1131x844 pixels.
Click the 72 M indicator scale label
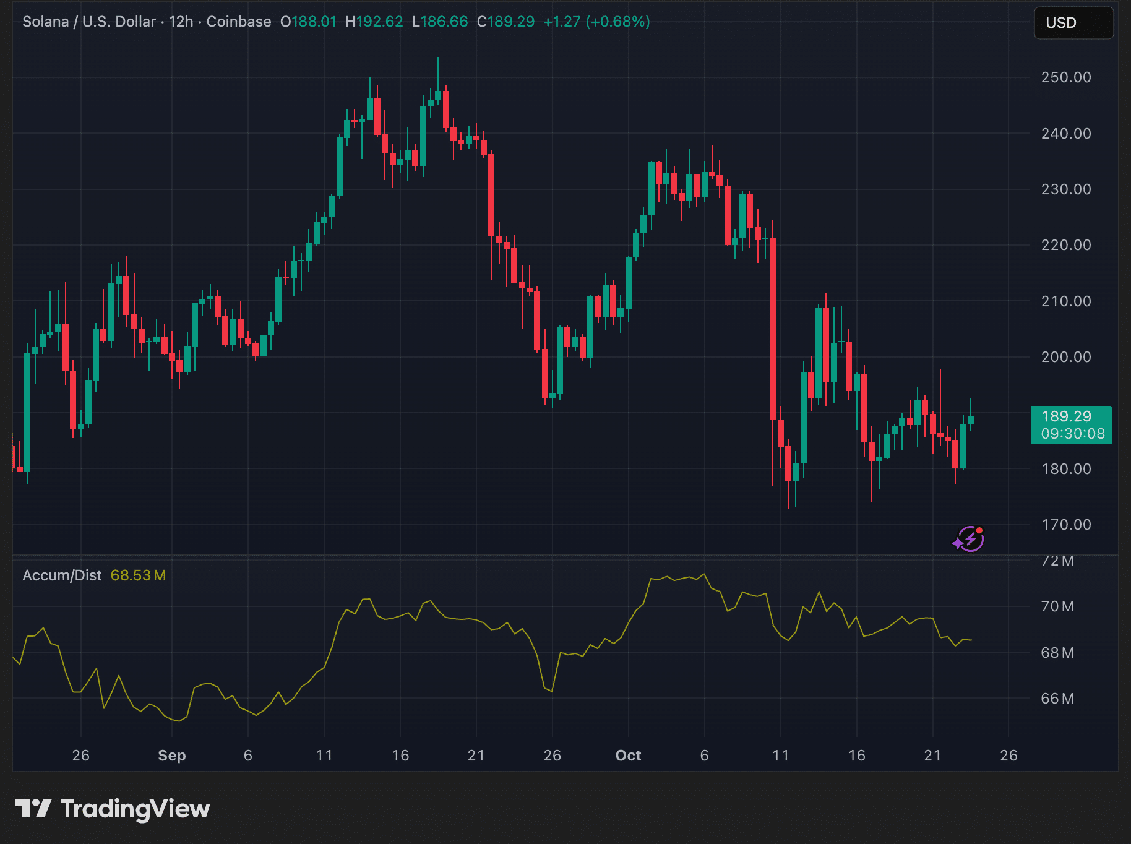1057,561
